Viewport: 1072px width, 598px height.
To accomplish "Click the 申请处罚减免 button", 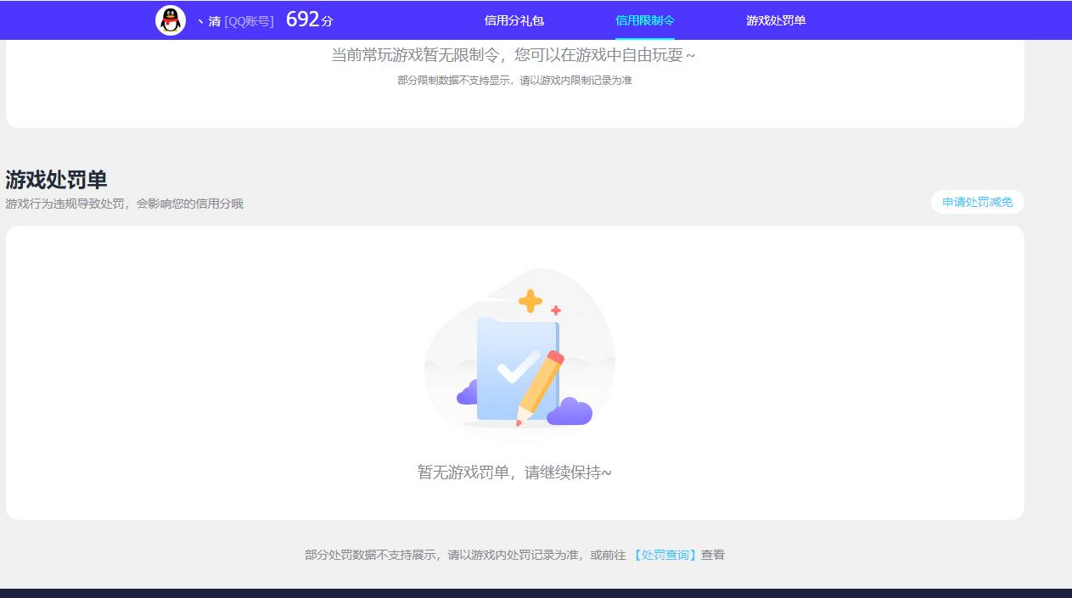I will tap(977, 202).
